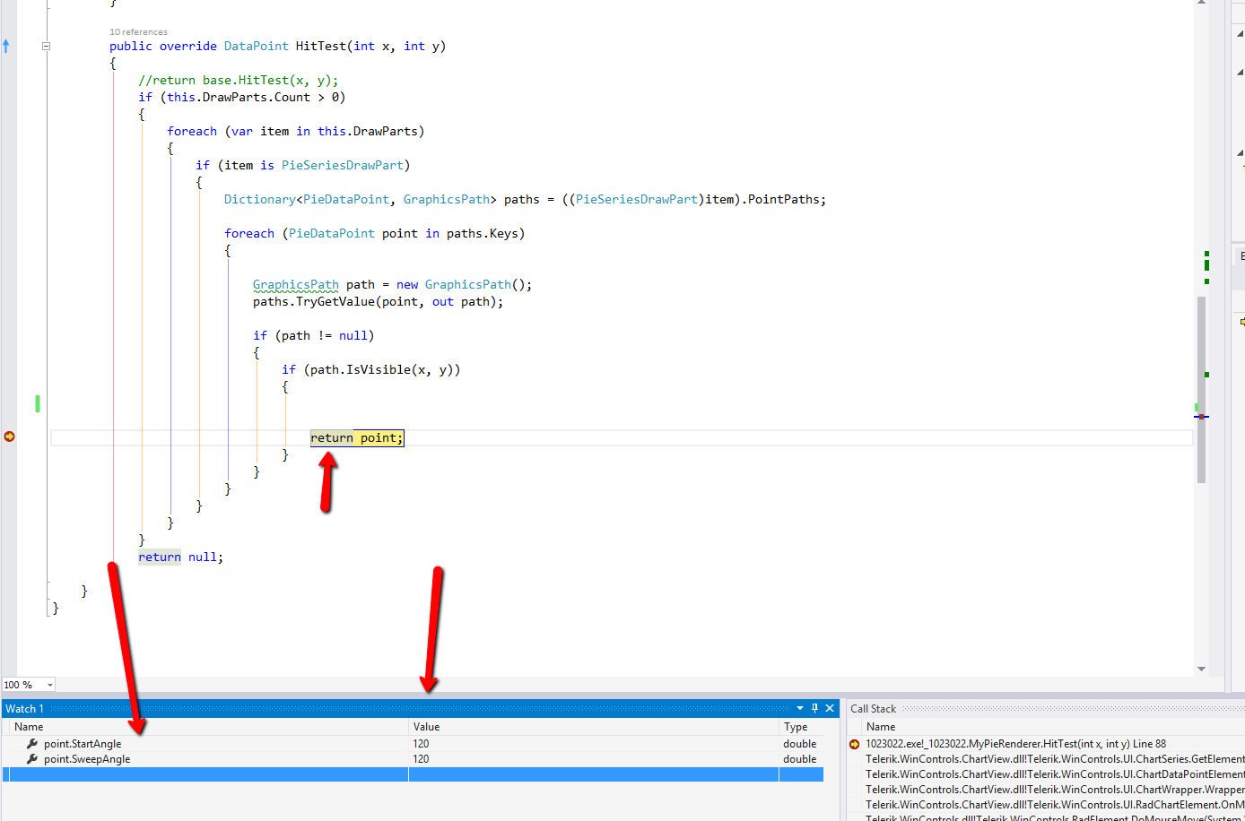Select the ChartWrapper.Wrapper call stack frame
Screen dimensions: 1245x821
pos(1055,790)
